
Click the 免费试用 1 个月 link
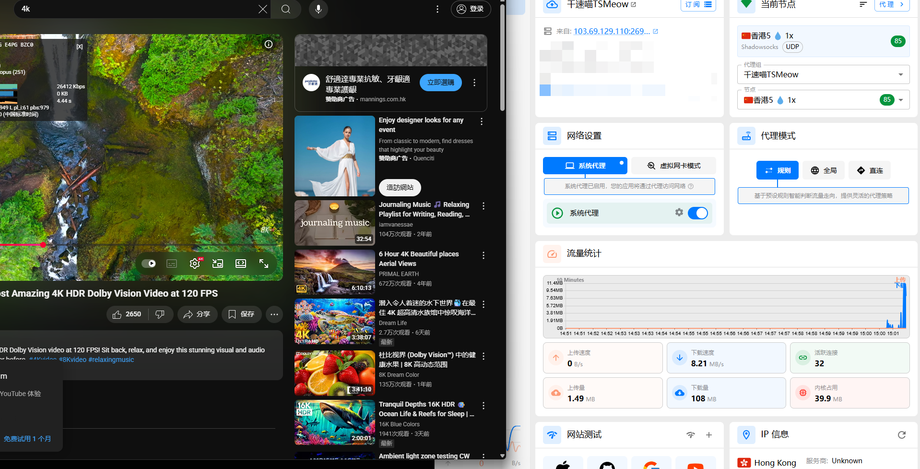click(27, 439)
